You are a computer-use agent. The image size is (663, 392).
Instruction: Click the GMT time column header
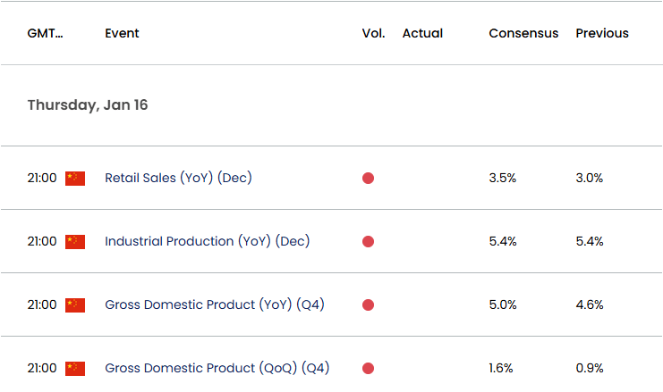click(x=46, y=33)
